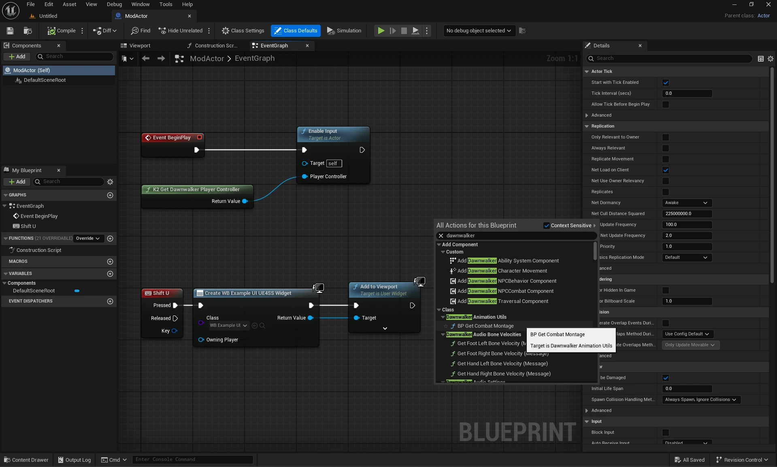777x467 pixels.
Task: Click the DefaultSceneRoot variable type pill
Action: click(77, 291)
